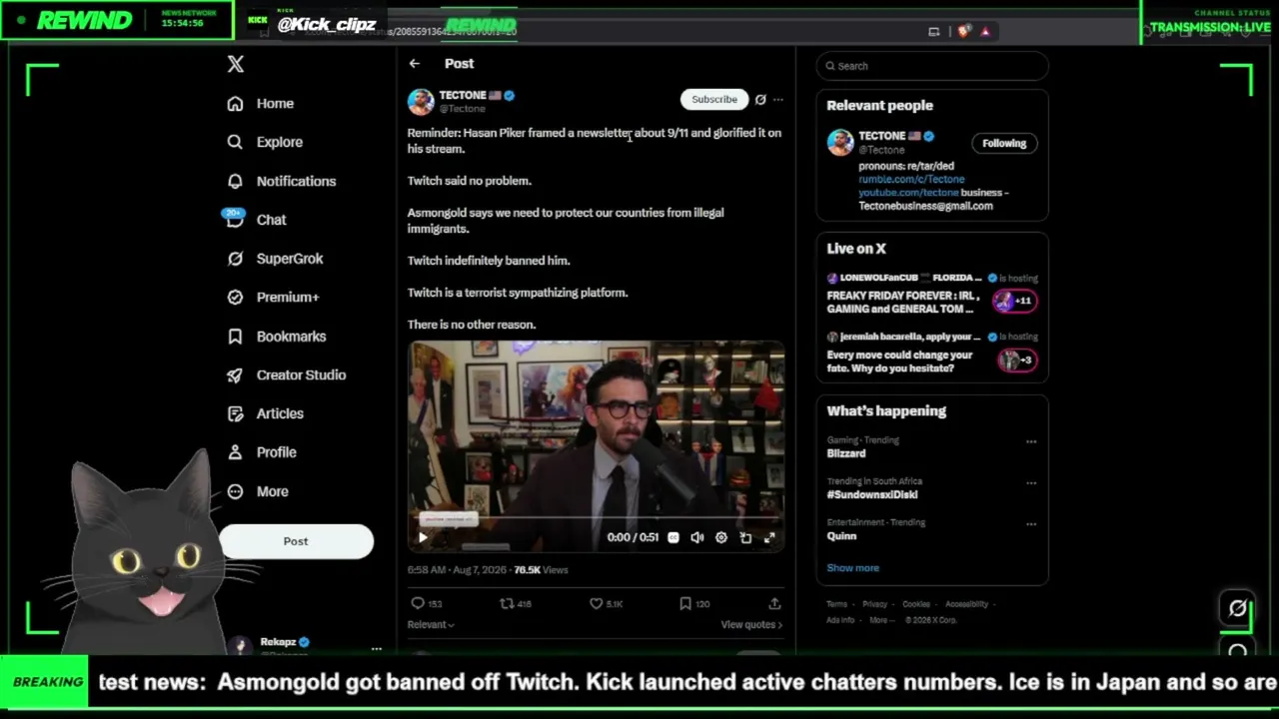
Task: Open TECTONE's avatar in Relevant people
Action: [840, 142]
